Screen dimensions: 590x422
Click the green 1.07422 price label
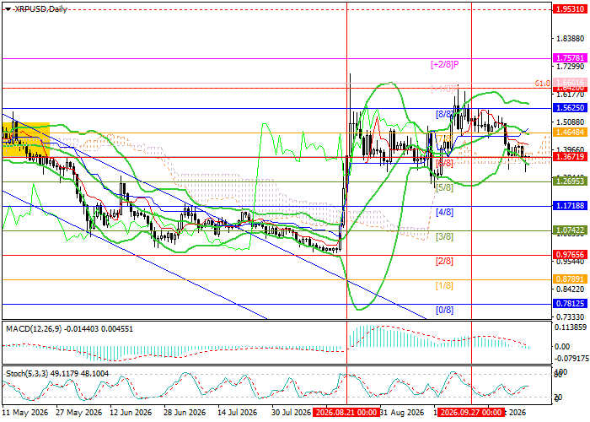point(570,230)
